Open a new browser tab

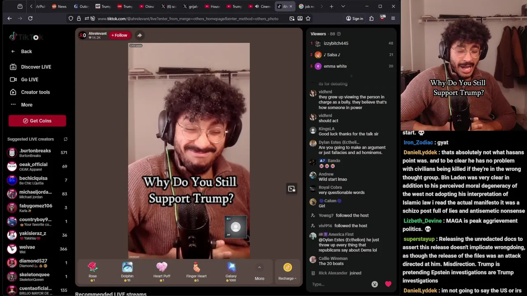click(331, 7)
